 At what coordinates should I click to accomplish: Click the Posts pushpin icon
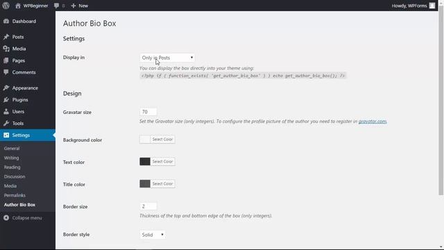click(x=6, y=37)
